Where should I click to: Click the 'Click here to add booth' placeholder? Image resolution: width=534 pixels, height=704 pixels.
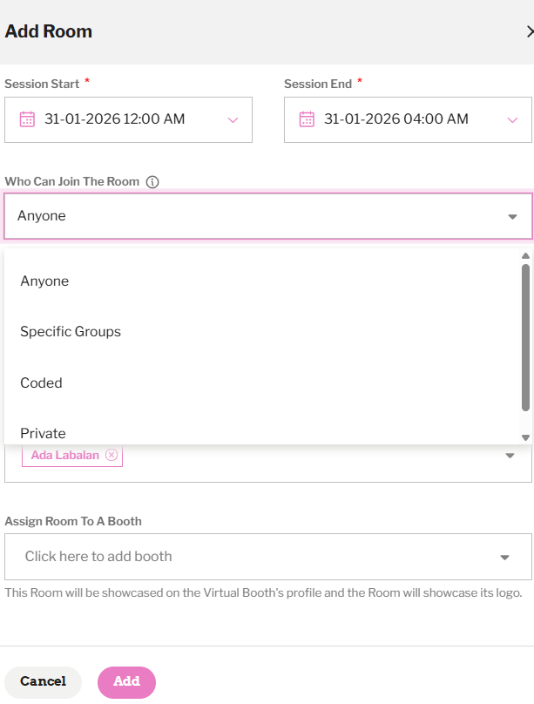98,556
